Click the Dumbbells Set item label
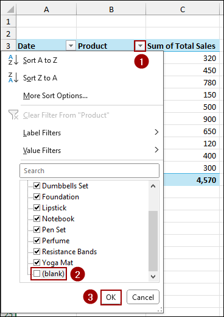Viewport: 224px width, 317px height. [x=65, y=186]
